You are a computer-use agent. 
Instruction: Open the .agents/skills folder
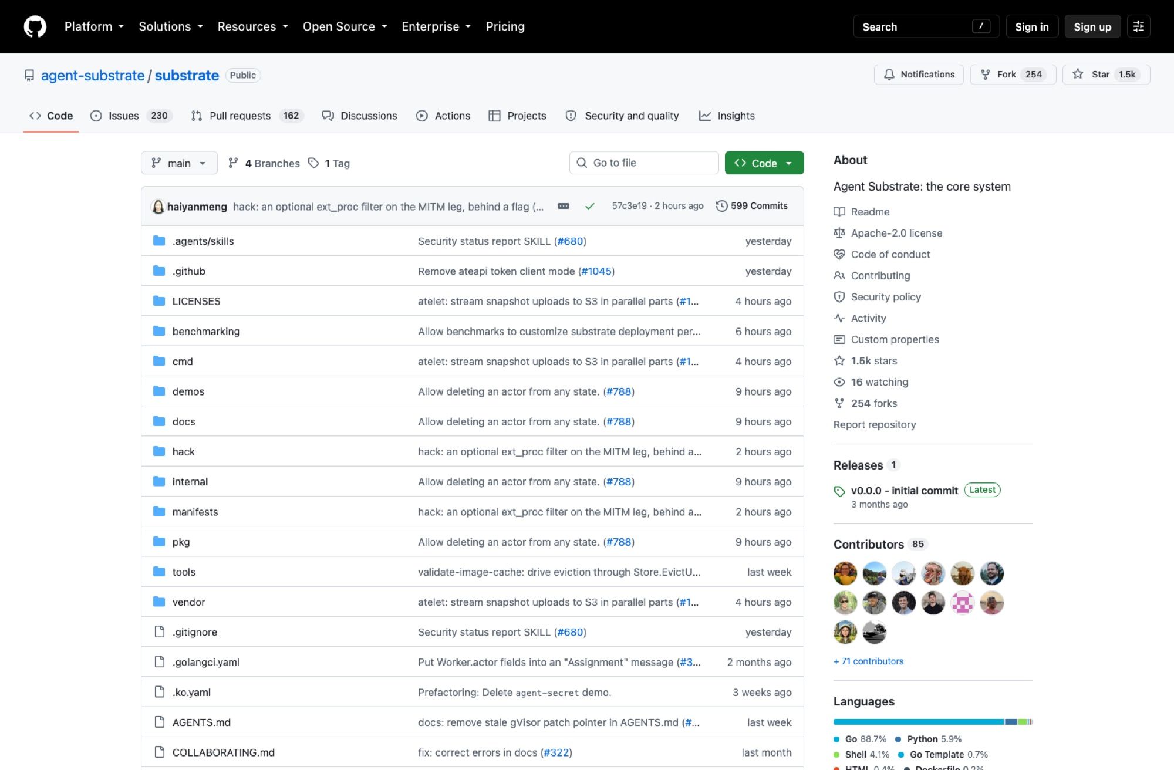point(203,241)
